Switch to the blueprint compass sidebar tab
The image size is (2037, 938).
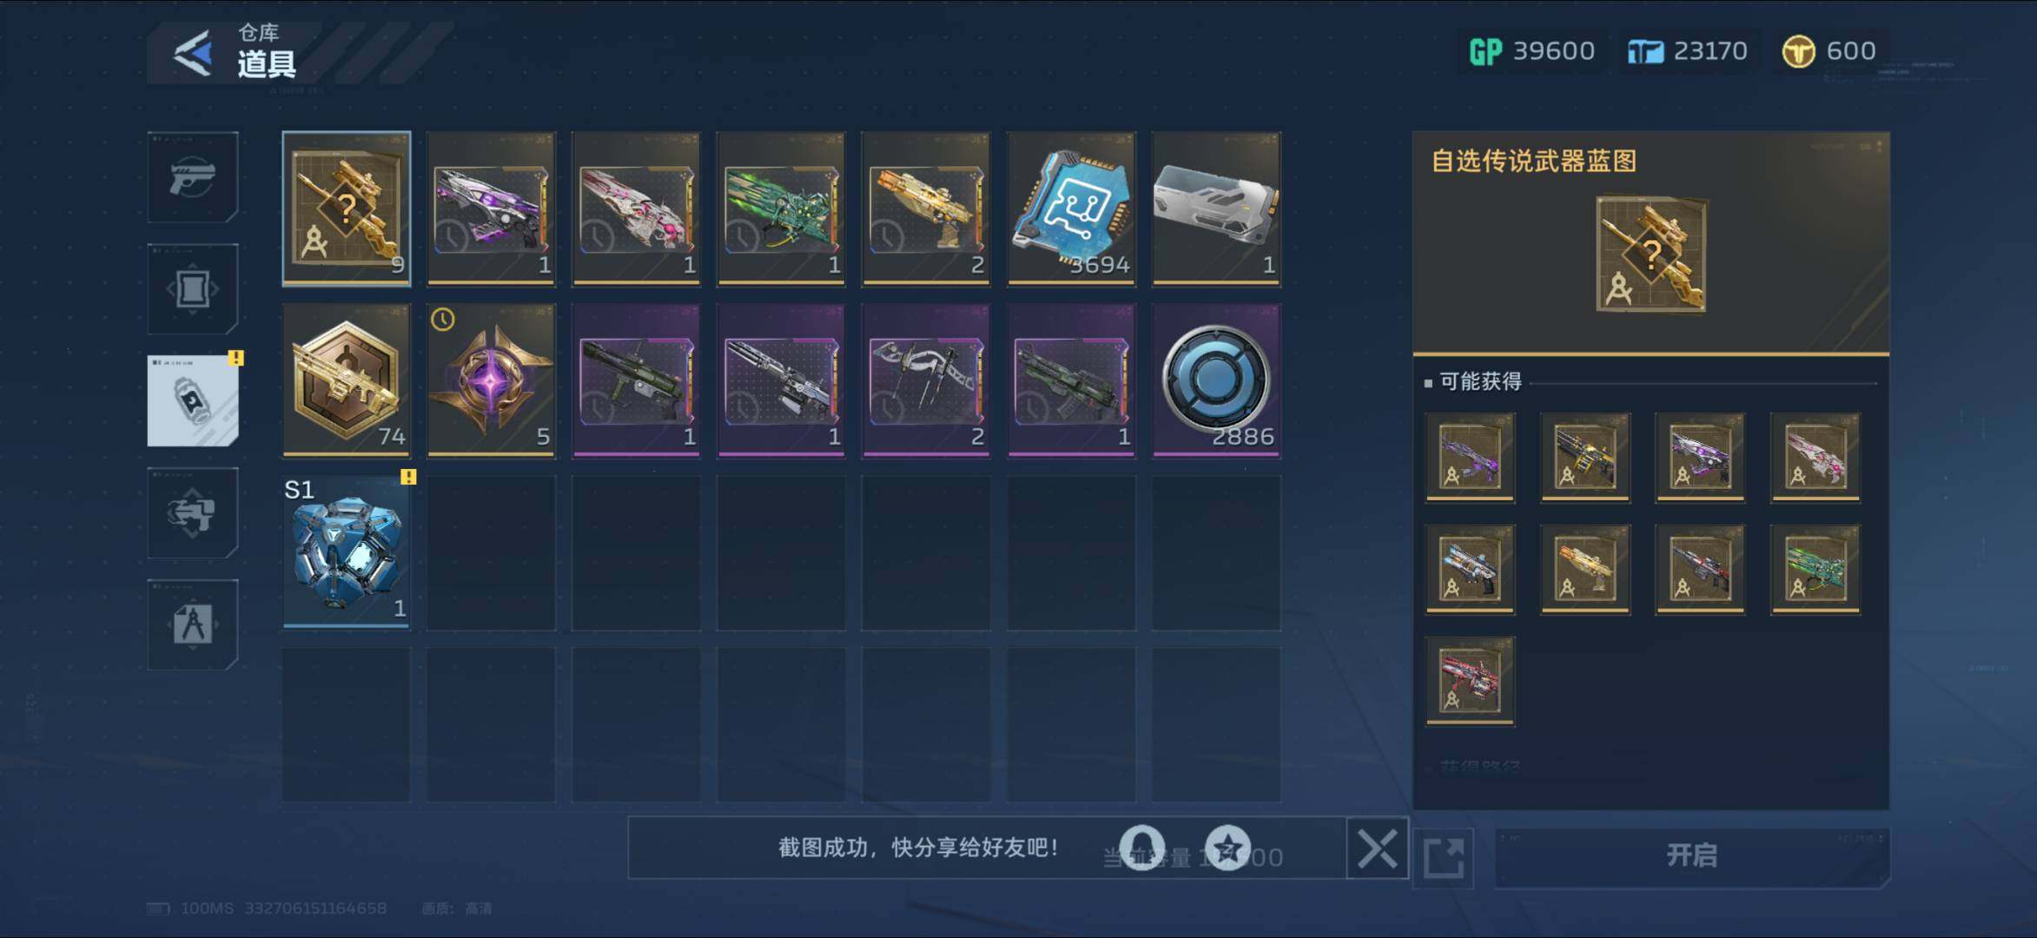(x=193, y=624)
